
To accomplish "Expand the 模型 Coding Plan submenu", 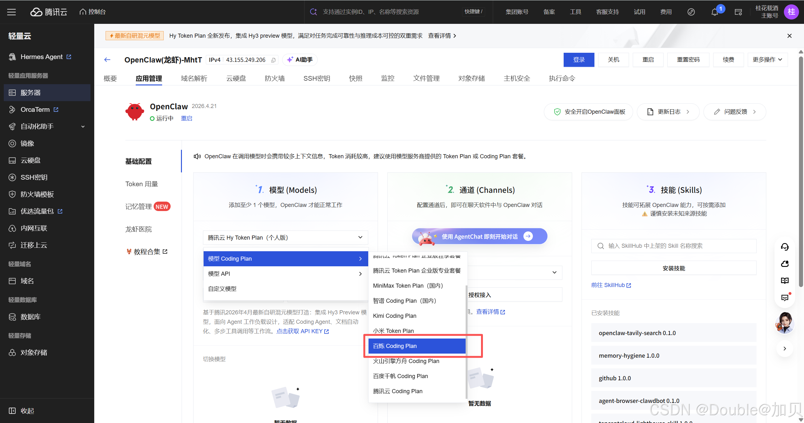I will coord(285,259).
